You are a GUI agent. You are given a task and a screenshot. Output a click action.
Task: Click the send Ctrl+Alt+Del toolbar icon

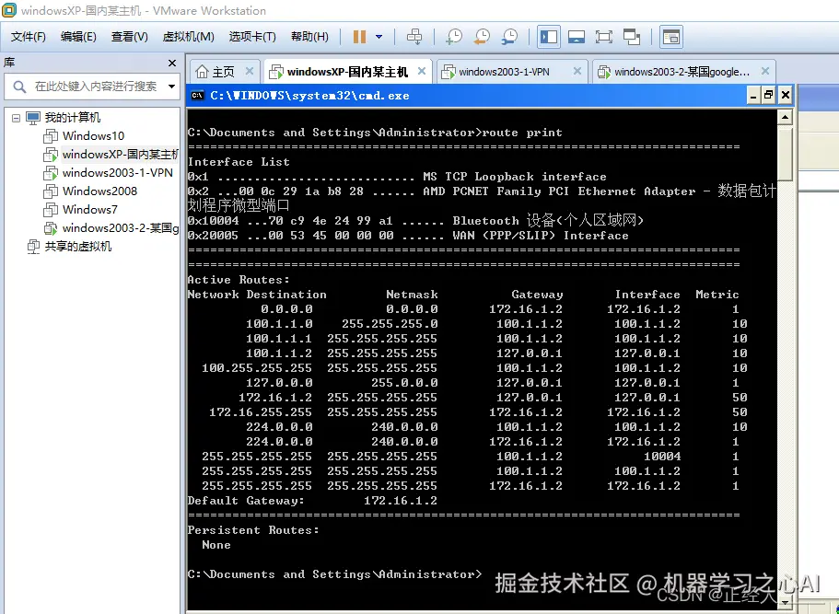tap(414, 37)
